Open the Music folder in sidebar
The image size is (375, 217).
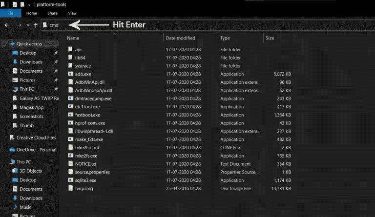[x=25, y=207]
